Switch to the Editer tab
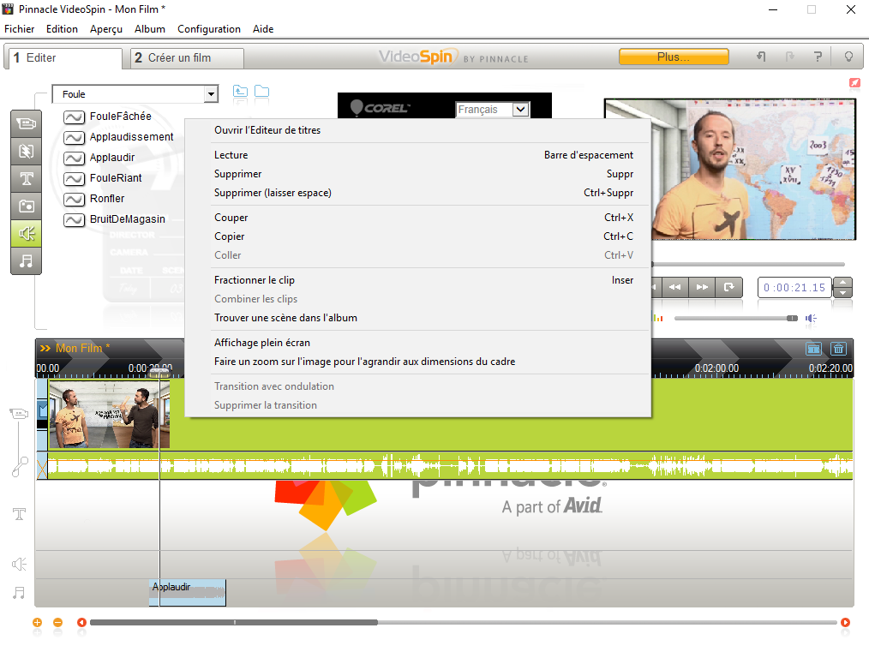The height and width of the screenshot is (652, 869). point(63,57)
